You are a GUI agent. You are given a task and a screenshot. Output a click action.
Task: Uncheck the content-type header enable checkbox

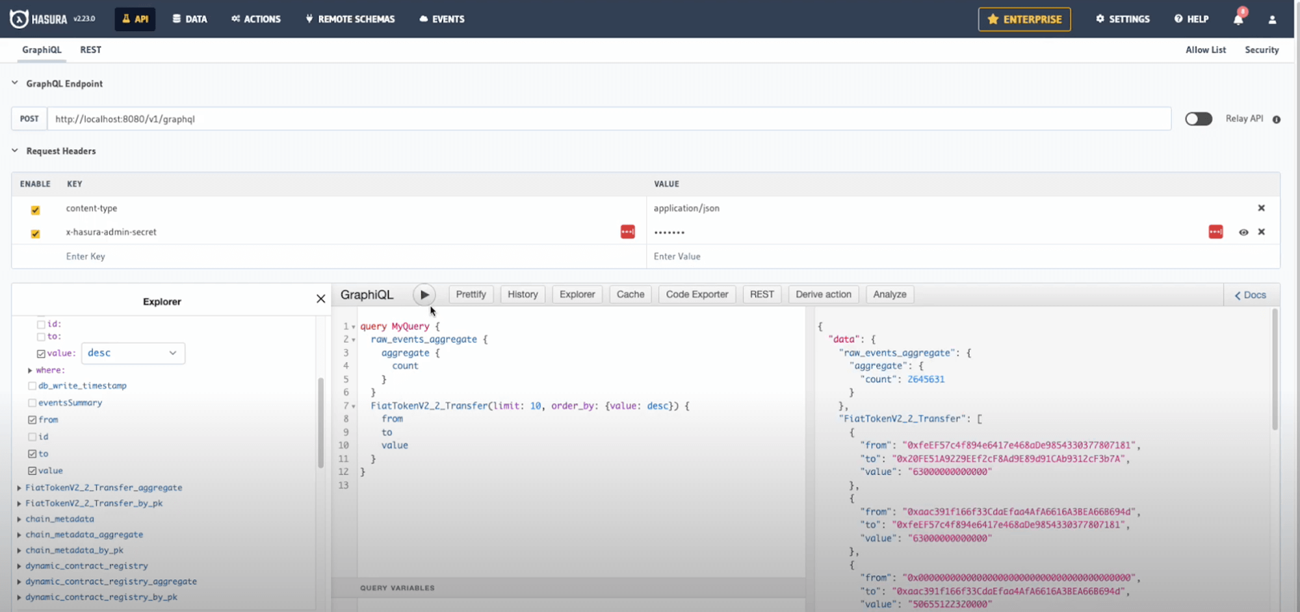pos(35,210)
